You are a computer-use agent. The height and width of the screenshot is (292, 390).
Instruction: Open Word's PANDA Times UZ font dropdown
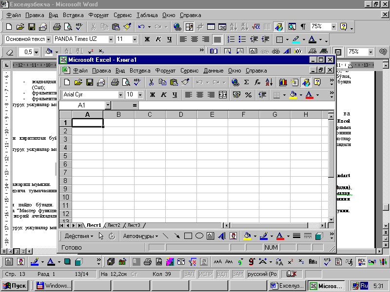coord(111,39)
